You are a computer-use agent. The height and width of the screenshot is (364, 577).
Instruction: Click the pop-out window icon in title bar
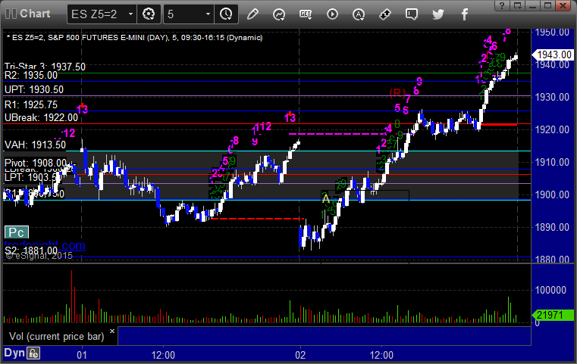(518, 5)
